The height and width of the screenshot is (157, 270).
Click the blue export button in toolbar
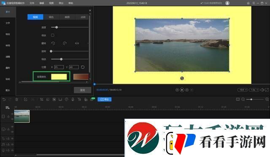click(105, 99)
